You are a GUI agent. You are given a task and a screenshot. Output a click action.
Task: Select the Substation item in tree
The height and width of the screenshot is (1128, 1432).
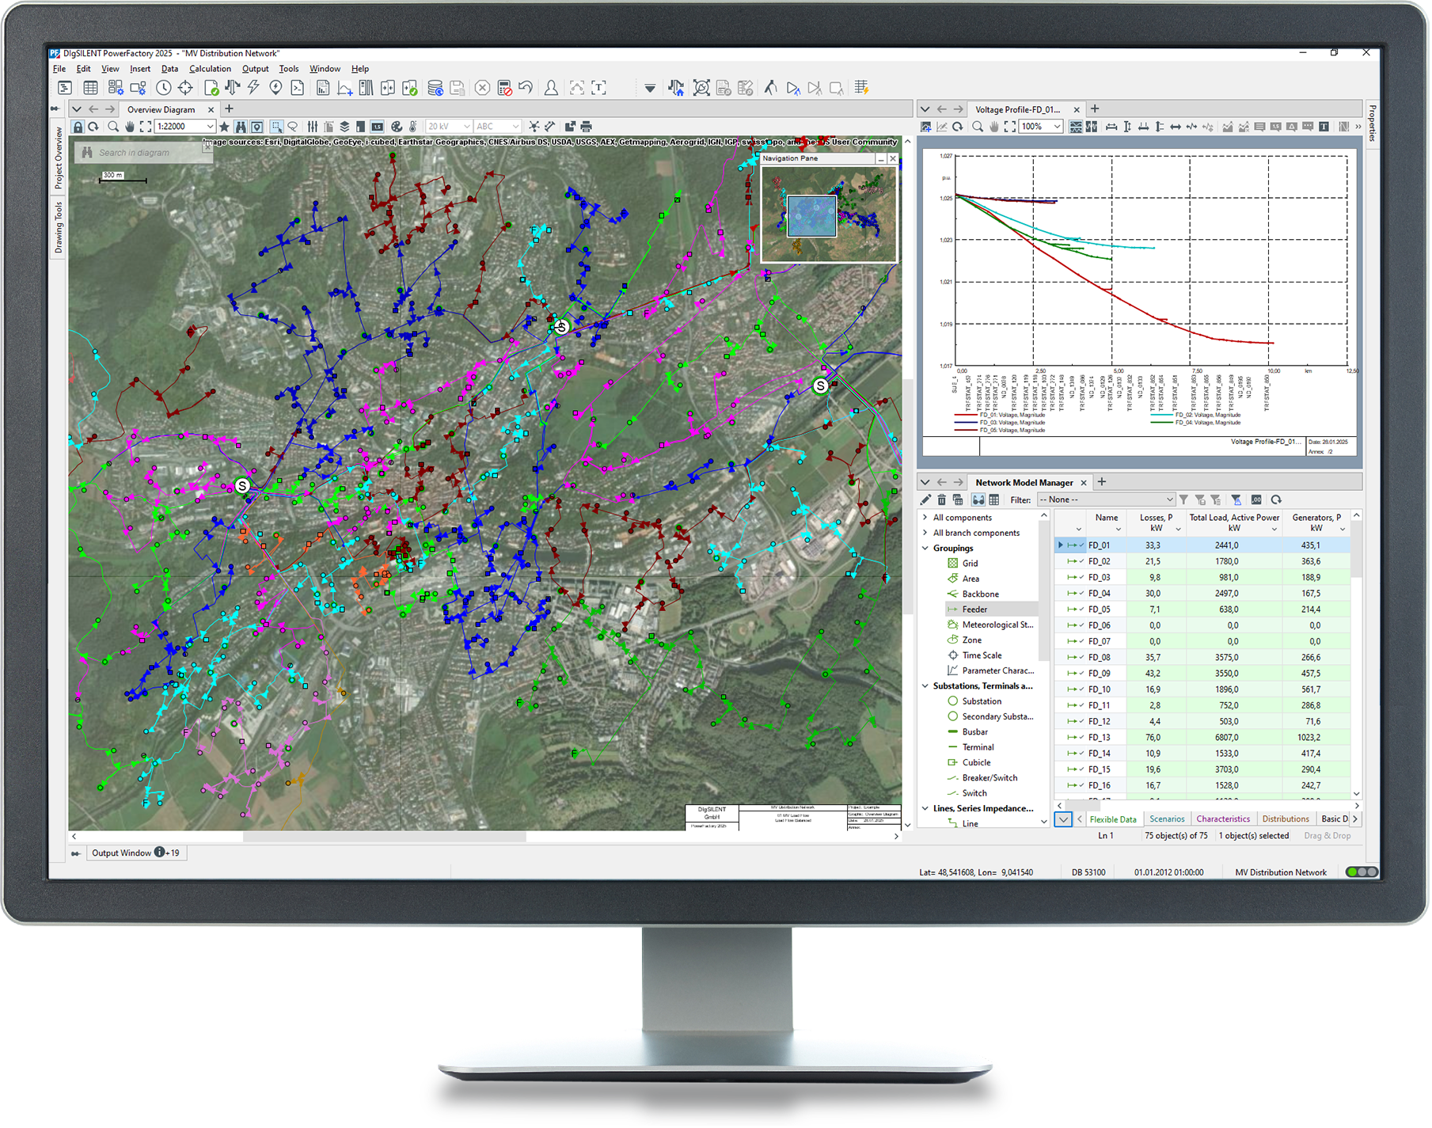982,702
